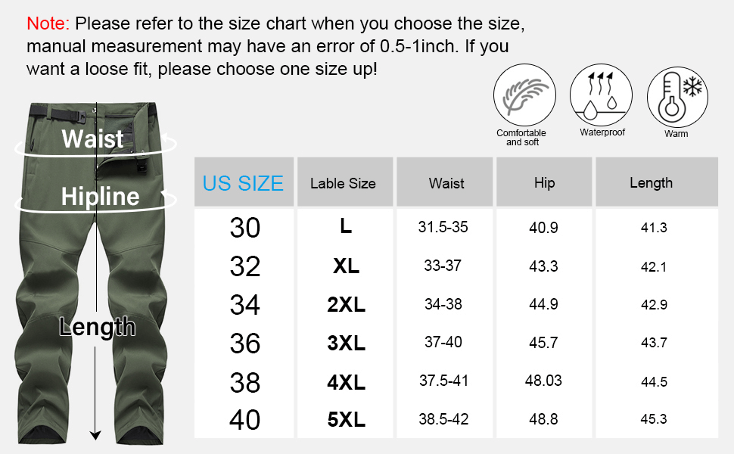Click the US SIZE column header

[x=244, y=182]
